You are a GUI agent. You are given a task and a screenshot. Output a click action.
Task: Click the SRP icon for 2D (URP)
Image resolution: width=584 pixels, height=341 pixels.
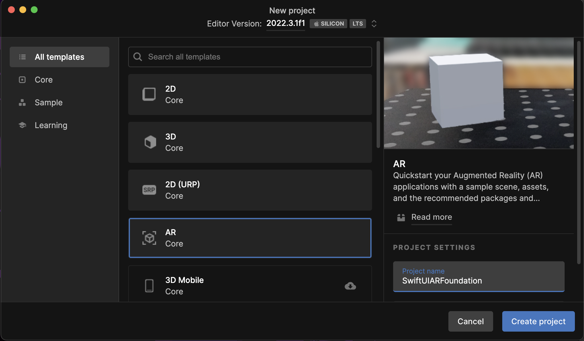click(149, 190)
